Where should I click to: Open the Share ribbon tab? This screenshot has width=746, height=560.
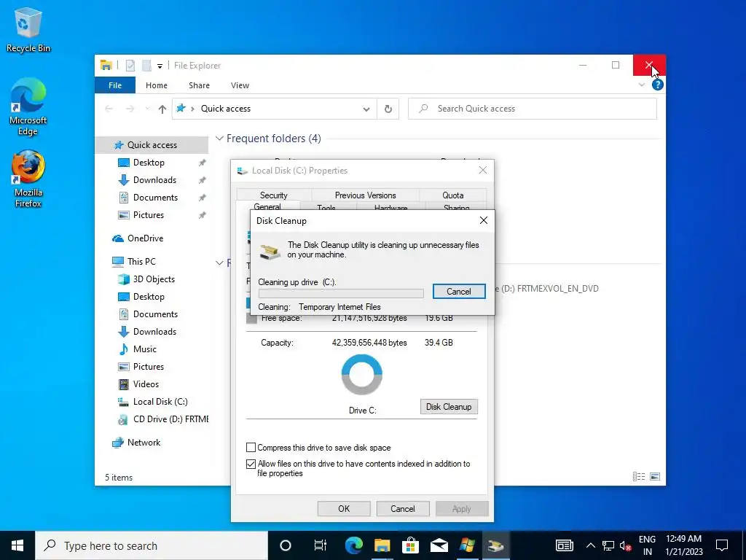199,85
